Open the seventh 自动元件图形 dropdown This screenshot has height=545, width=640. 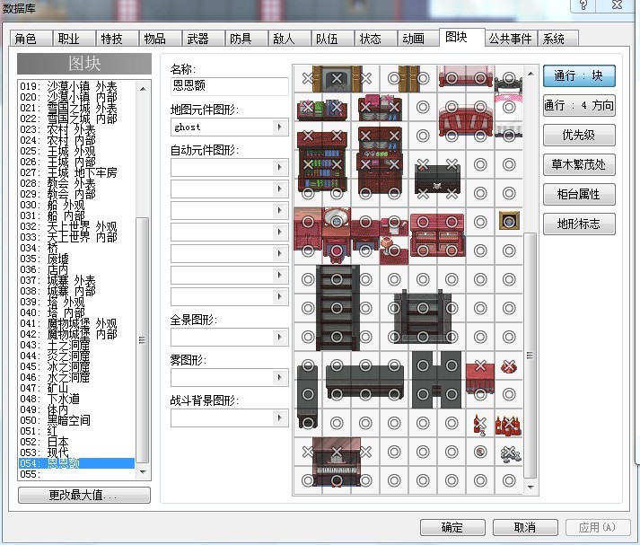279,296
